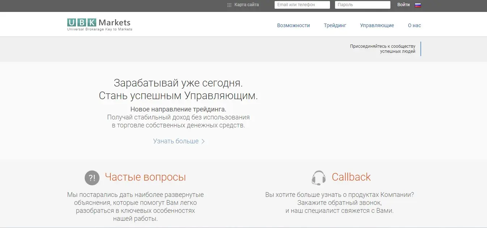This screenshot has height=228, width=487.
Task: Click headline Зарабатывай уже сегодня
Action: click(x=178, y=83)
